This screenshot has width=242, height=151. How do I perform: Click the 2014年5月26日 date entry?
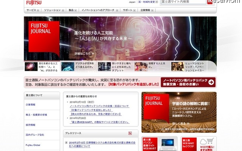point(78,118)
